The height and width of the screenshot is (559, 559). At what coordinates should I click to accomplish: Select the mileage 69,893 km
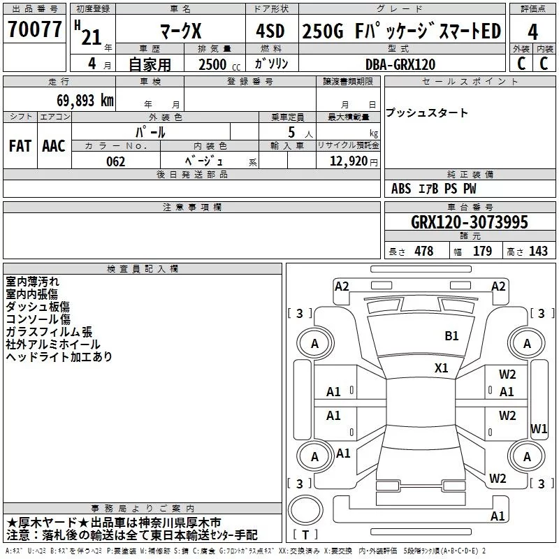coord(85,101)
